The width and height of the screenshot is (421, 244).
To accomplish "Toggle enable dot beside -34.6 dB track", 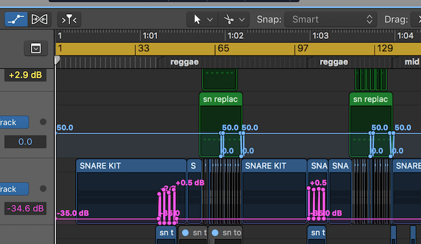I will click(43, 189).
